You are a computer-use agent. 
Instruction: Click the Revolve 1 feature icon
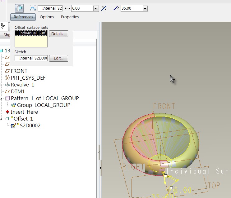[x=7, y=85]
